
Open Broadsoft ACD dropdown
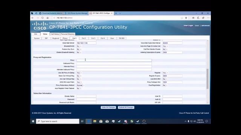[x=79, y=46]
